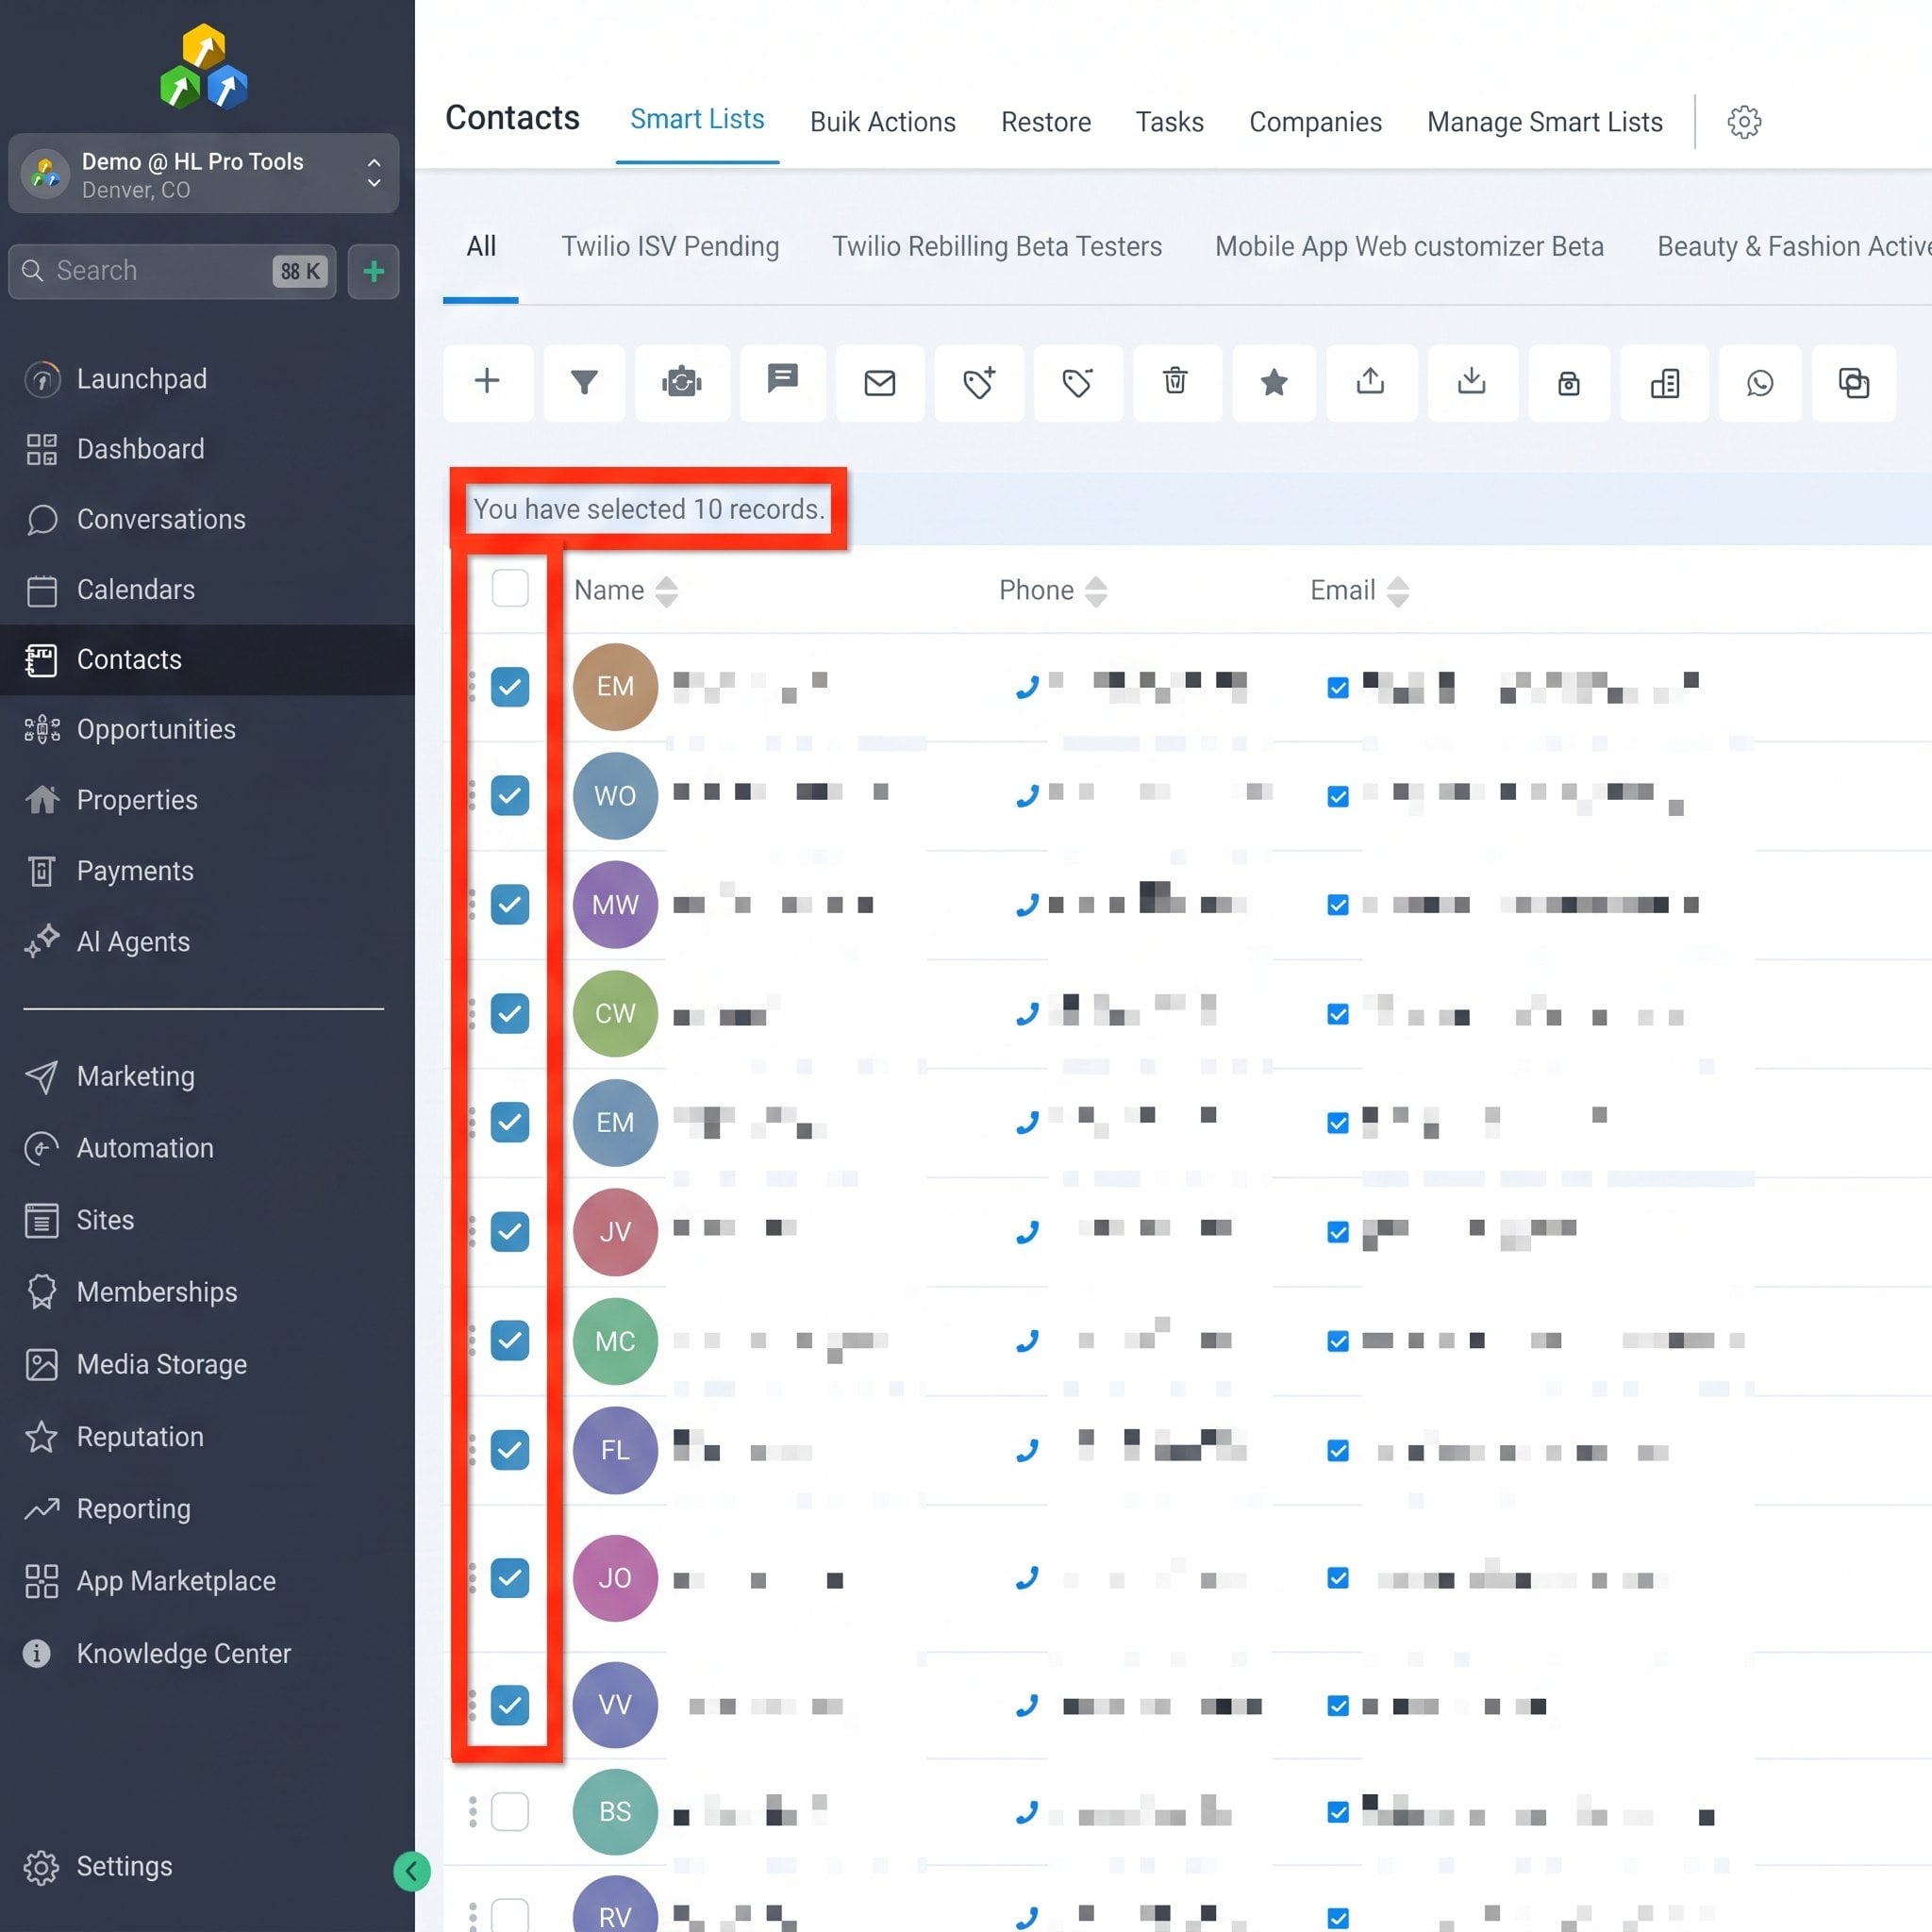Open the Companies tab
The height and width of the screenshot is (1932, 1932).
1315,122
